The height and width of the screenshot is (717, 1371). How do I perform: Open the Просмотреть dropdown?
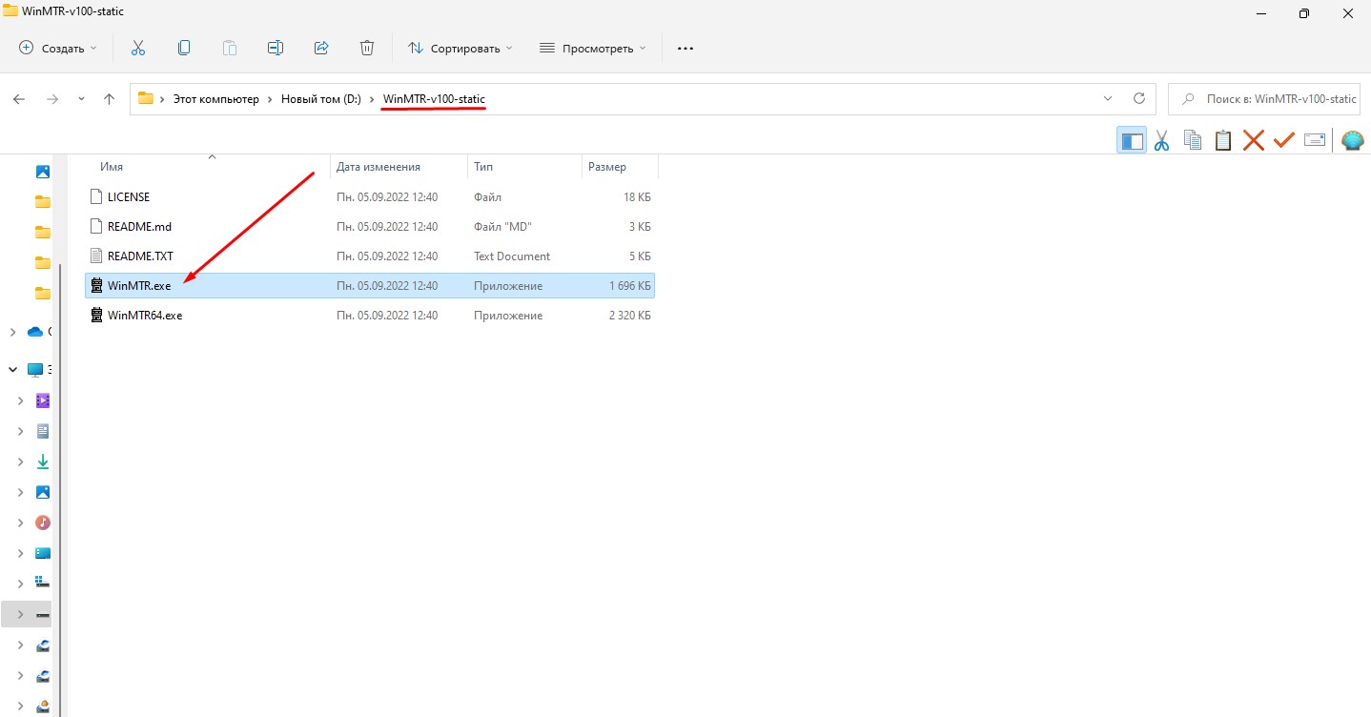point(592,48)
